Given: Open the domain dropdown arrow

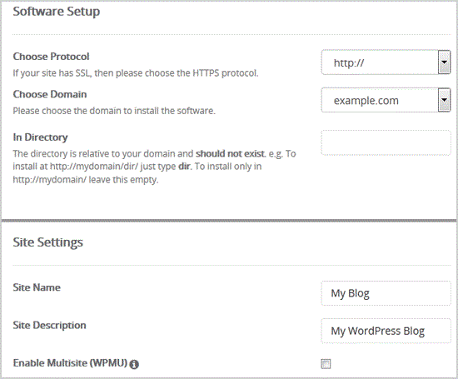Looking at the screenshot, I should coord(444,100).
